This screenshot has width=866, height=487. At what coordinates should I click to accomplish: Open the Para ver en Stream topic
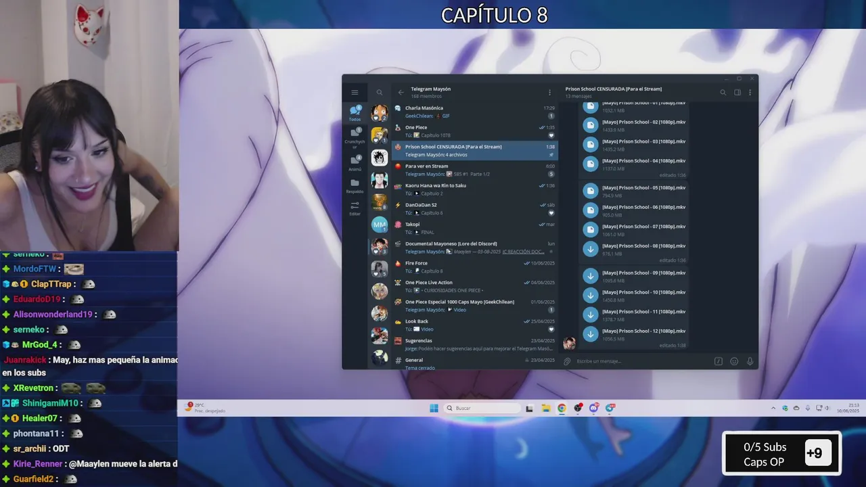point(475,170)
